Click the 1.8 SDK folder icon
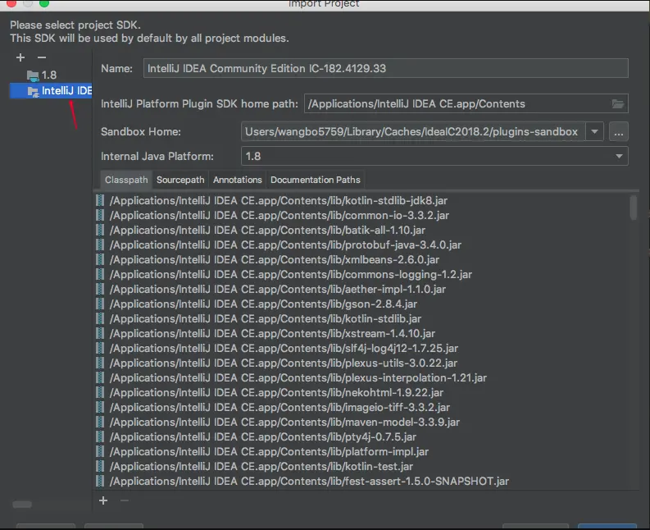 pos(33,75)
